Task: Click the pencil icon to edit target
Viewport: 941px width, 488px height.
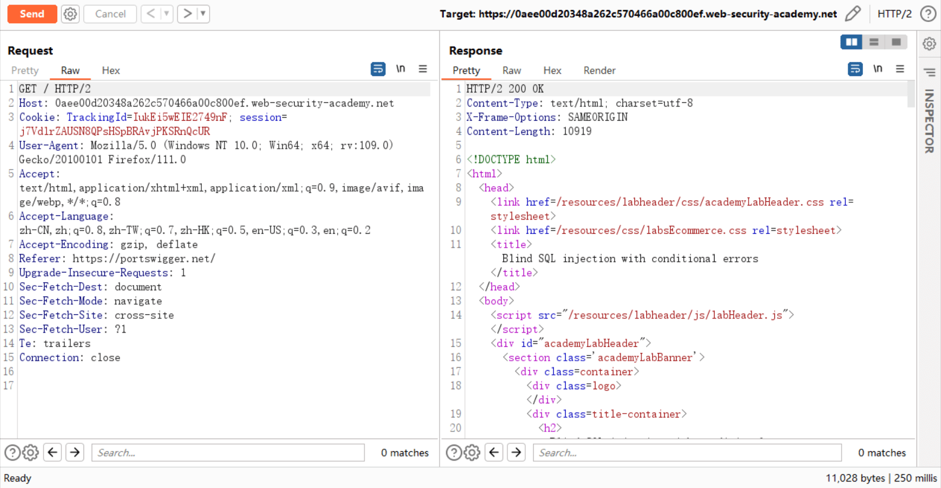Action: click(853, 14)
